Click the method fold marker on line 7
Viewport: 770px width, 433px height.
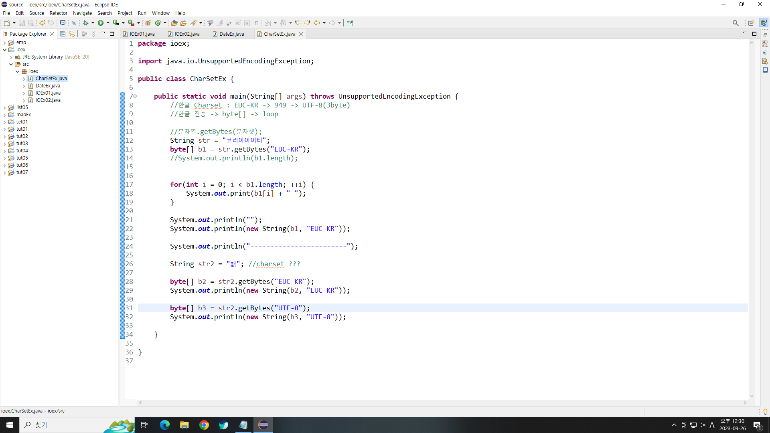(x=135, y=96)
